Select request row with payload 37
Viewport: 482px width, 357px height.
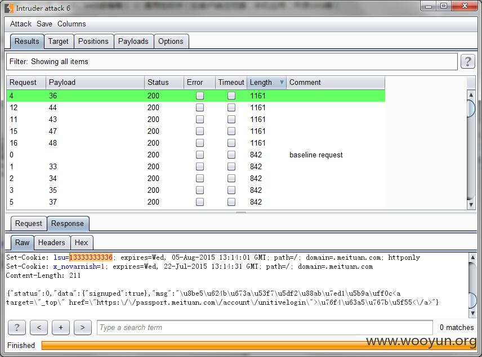click(x=195, y=202)
